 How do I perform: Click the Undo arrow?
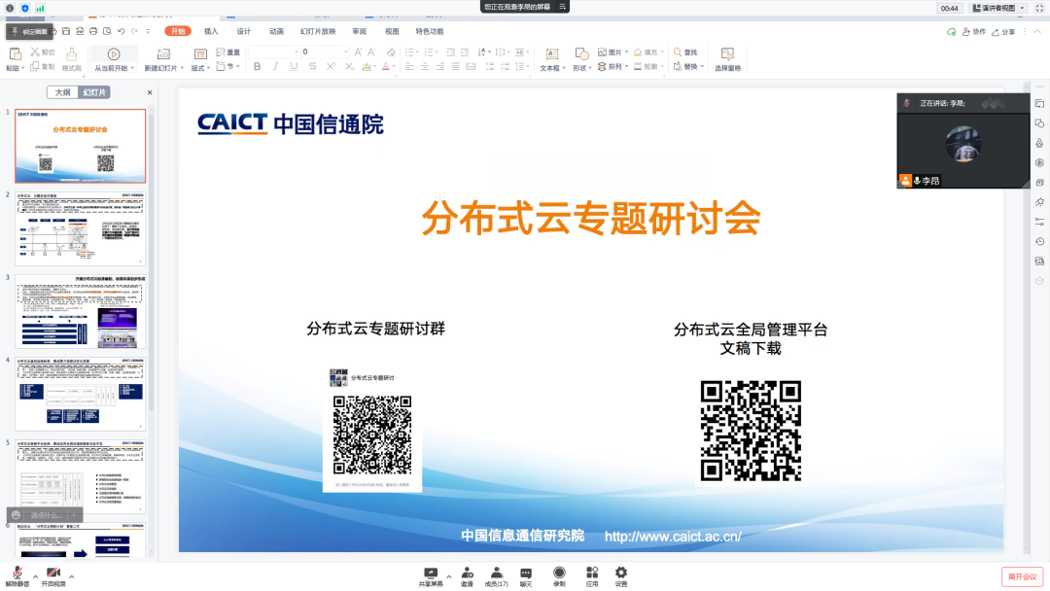[x=122, y=31]
